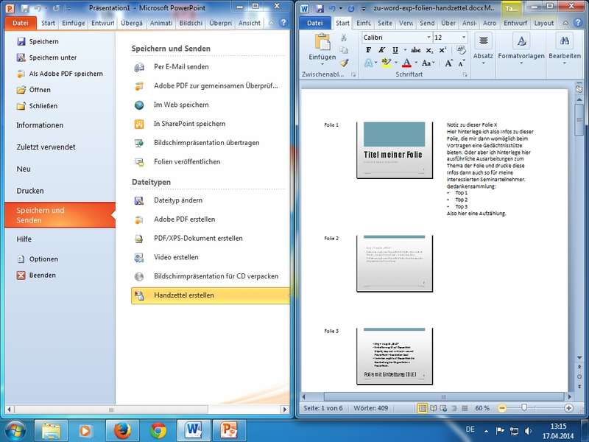The image size is (589, 442).
Task: Switch to the Layout tab in Word
Action: tap(544, 23)
